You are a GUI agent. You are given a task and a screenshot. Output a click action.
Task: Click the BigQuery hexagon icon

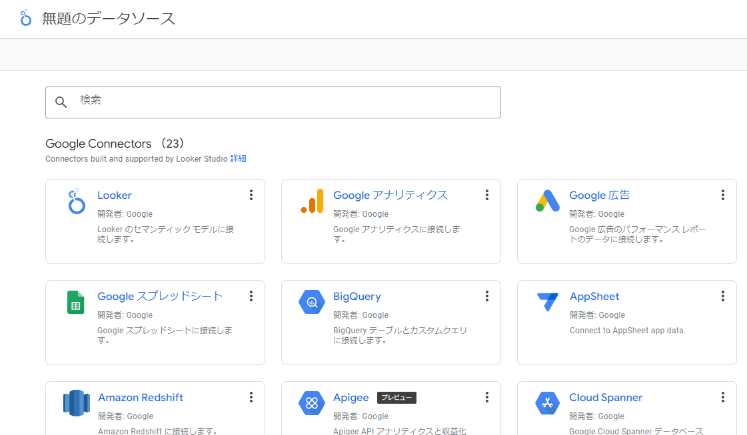point(312,302)
